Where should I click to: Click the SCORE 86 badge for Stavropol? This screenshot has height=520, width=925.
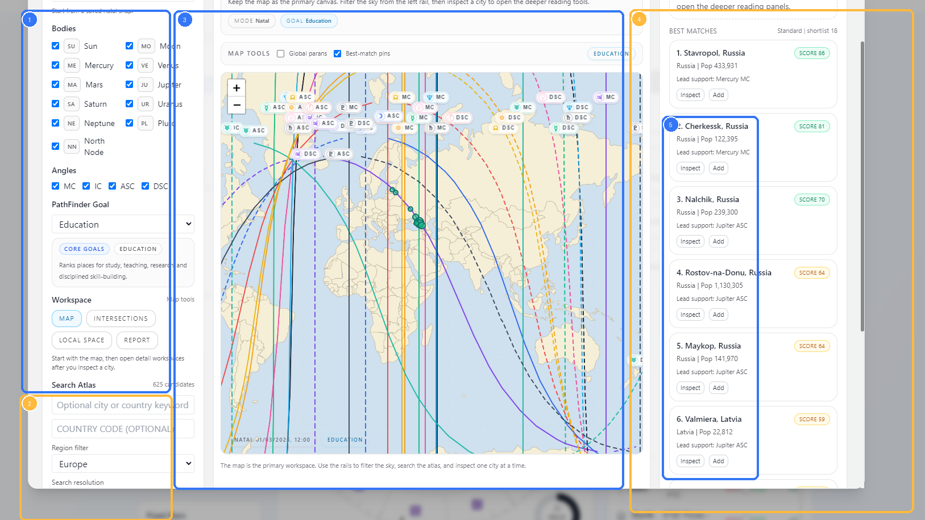point(812,53)
